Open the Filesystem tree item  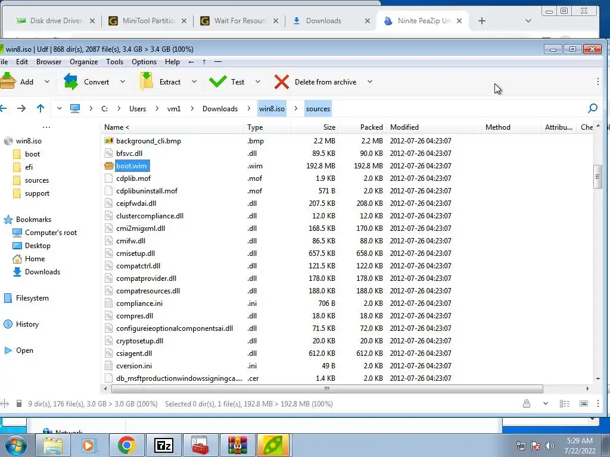click(32, 298)
